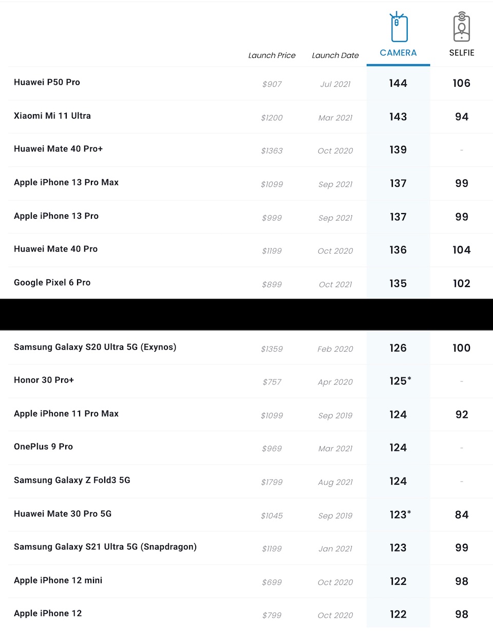Click Honor 30 Pro+ camera score 125*
The height and width of the screenshot is (631, 493).
(400, 381)
